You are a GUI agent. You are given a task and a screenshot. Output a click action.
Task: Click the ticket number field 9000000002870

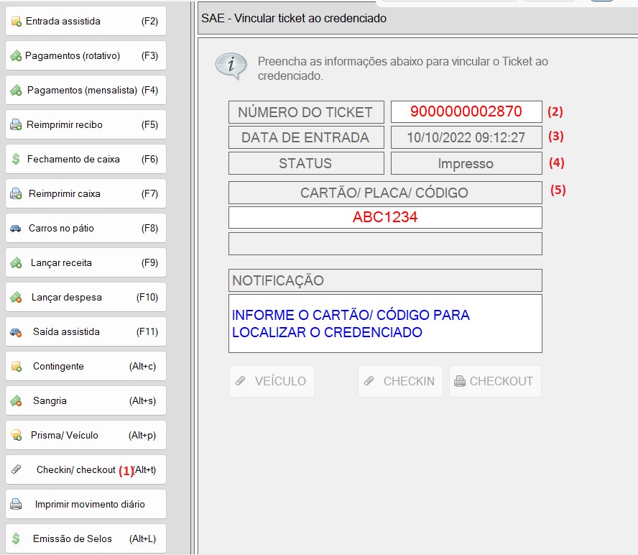point(466,111)
